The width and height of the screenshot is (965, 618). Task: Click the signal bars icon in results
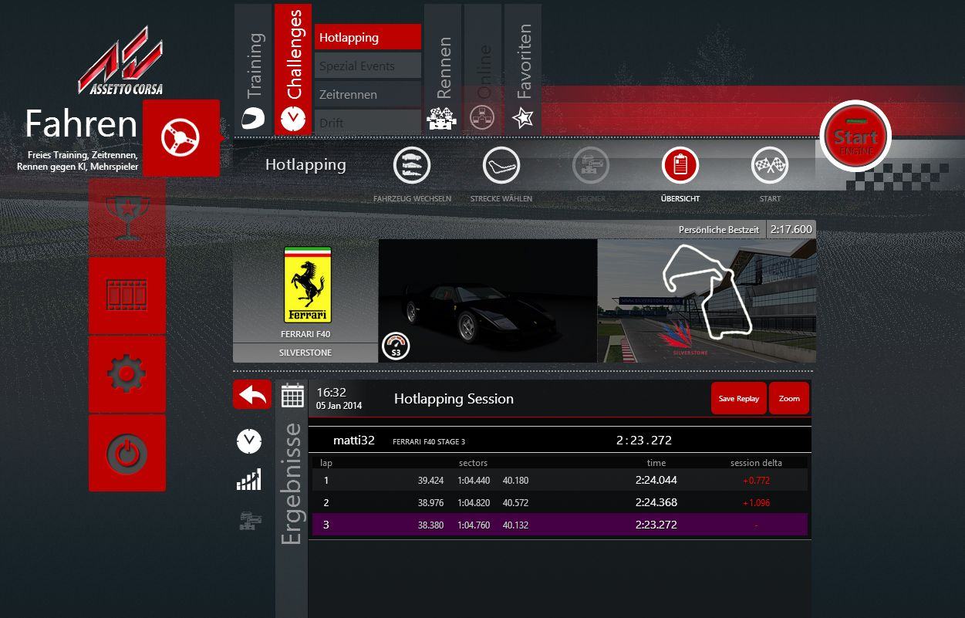tap(249, 480)
